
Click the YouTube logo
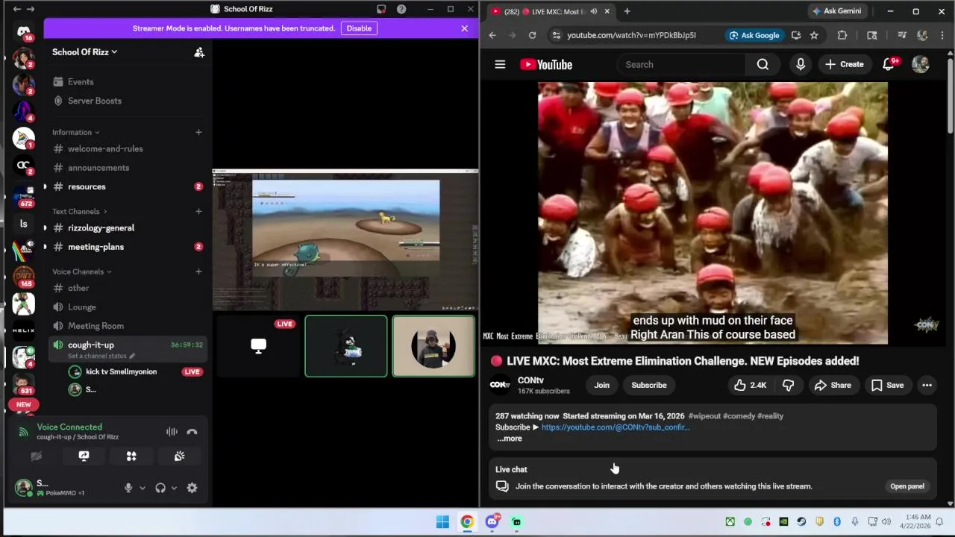click(x=546, y=64)
